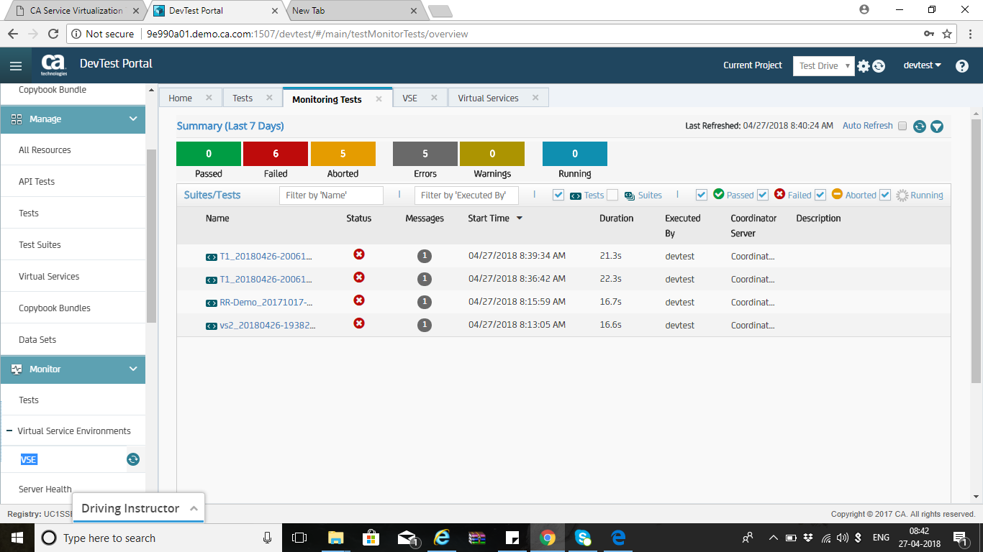Click the Monitor section heartbeat icon
This screenshot has width=983, height=552.
[17, 369]
